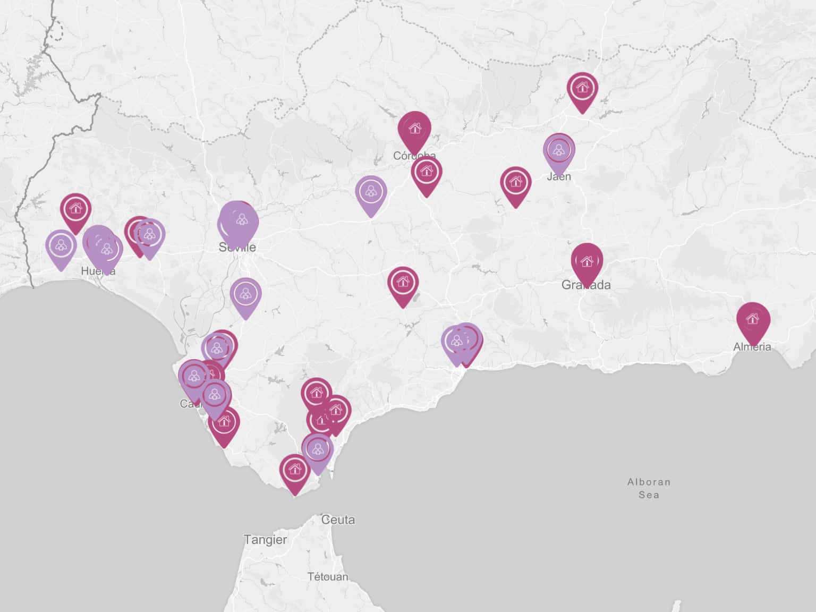Select the house pin west of Jaén
816x612 pixels.
click(515, 183)
